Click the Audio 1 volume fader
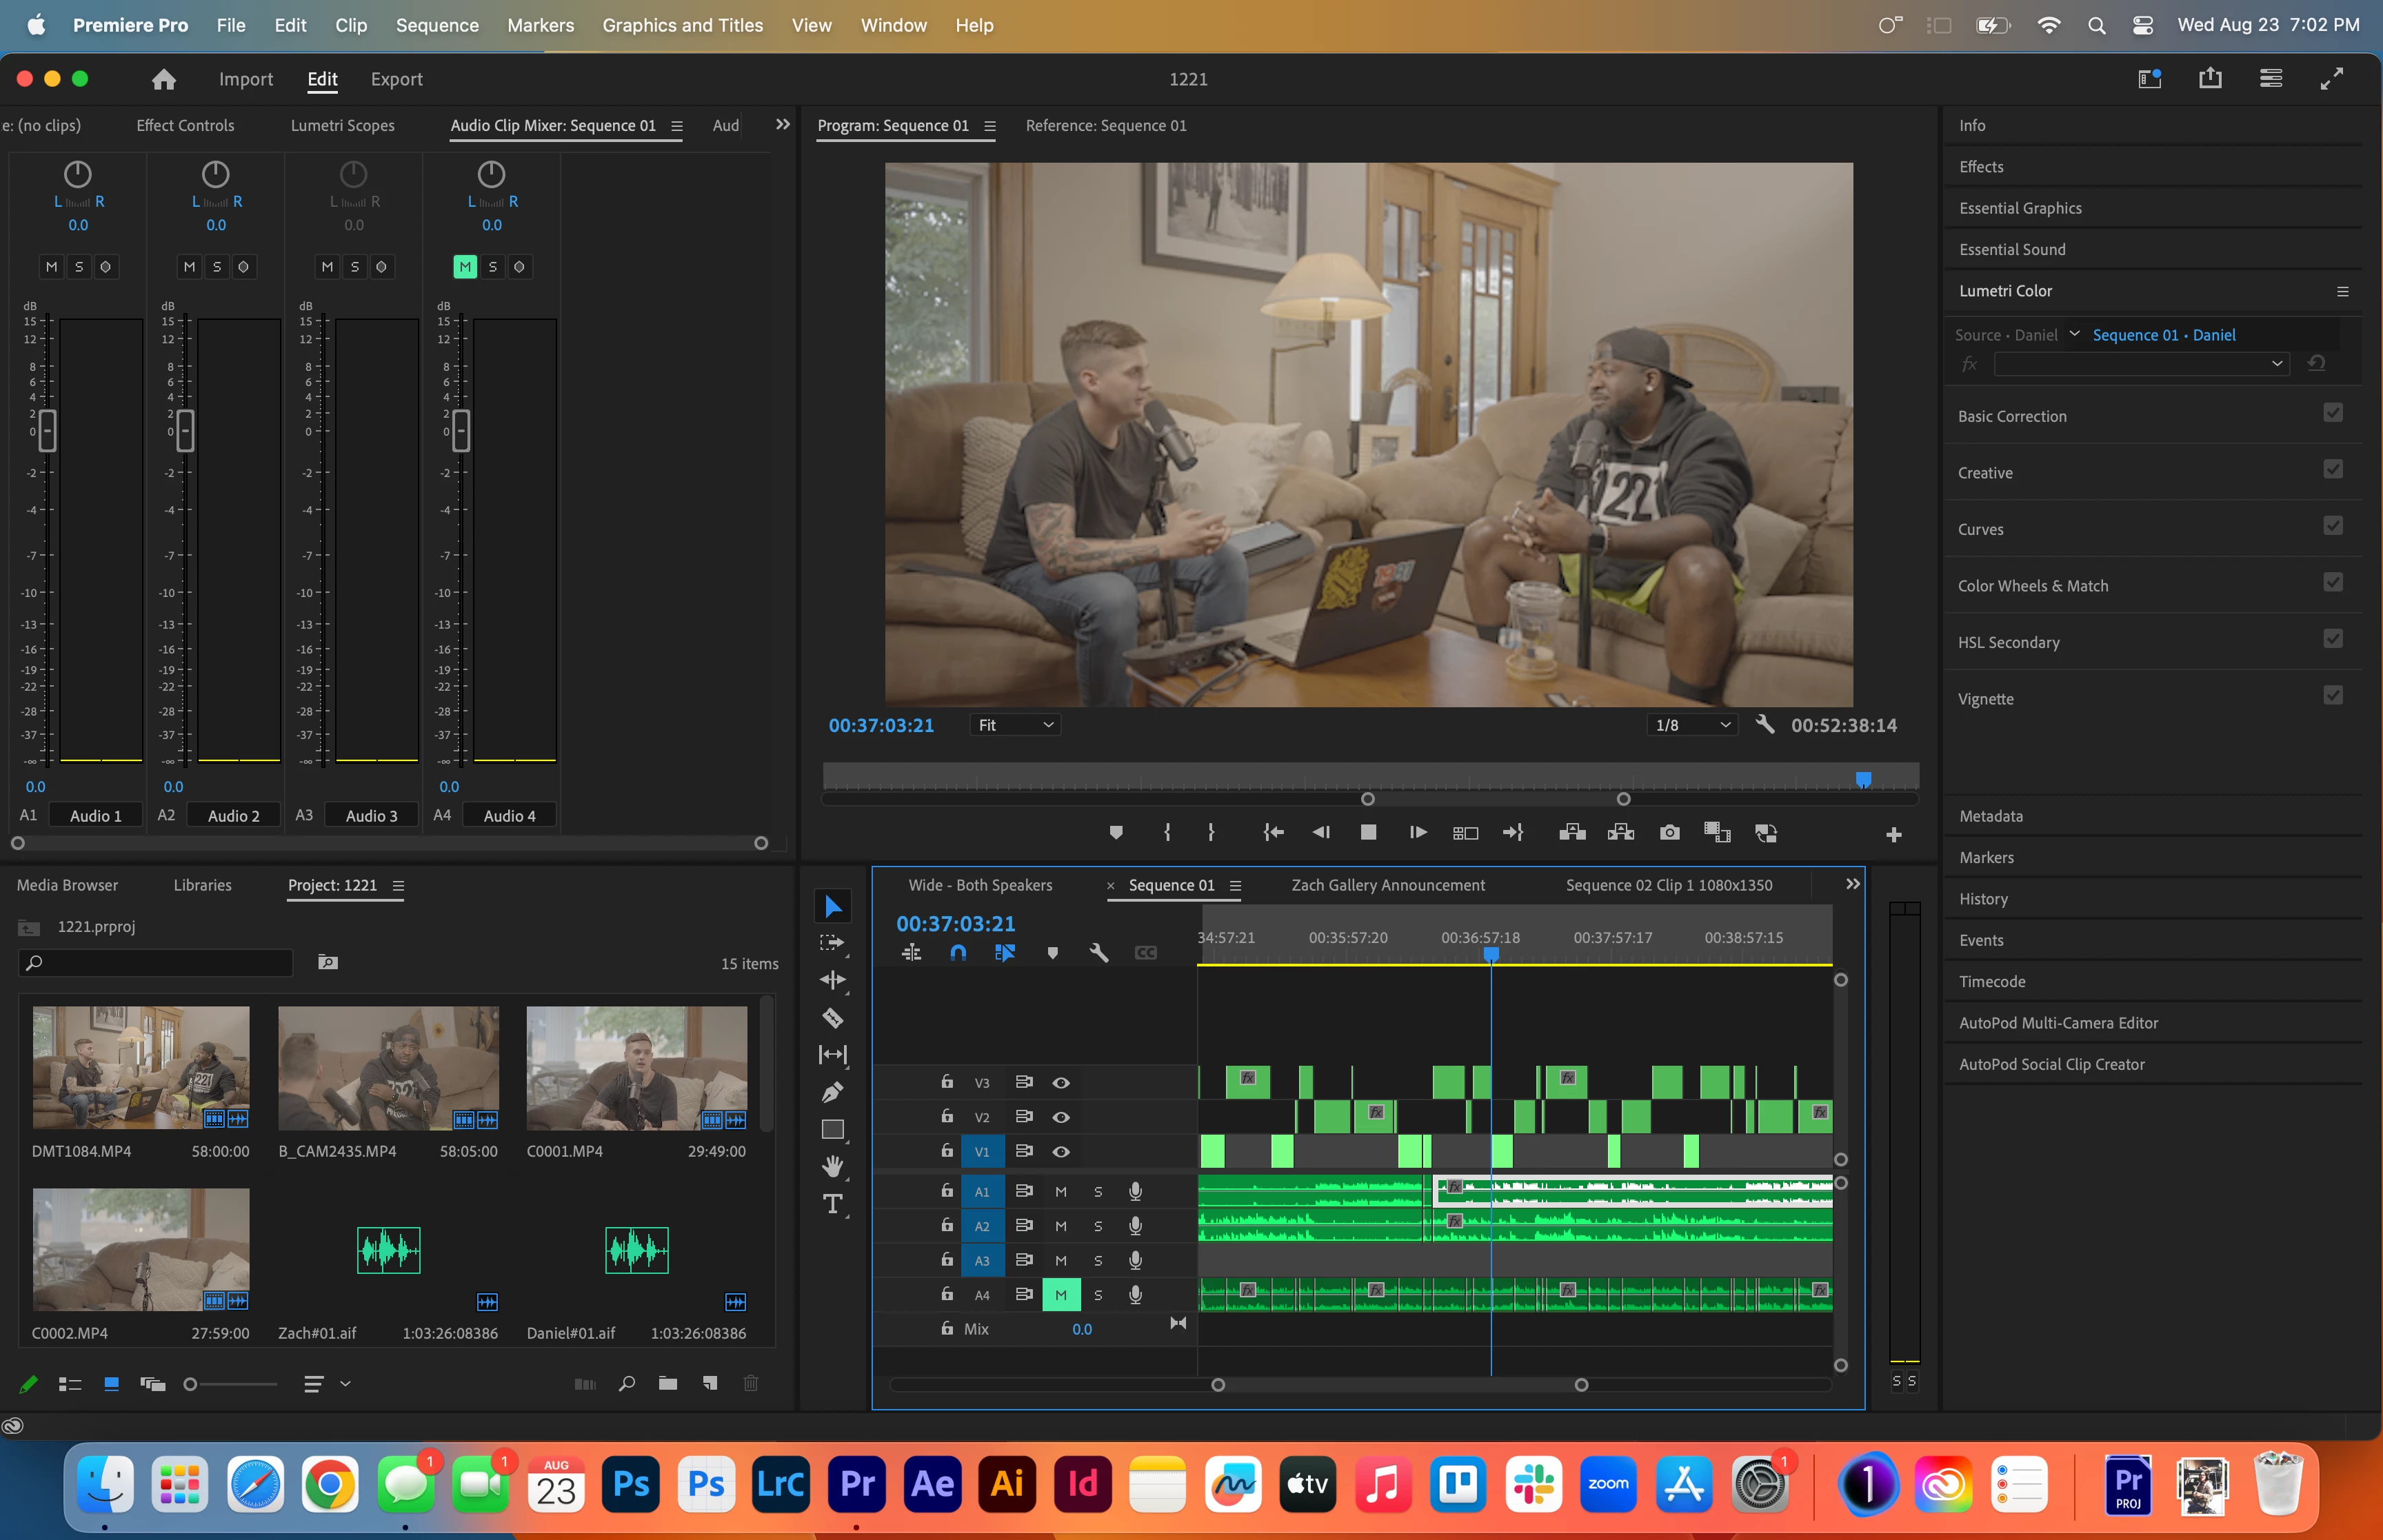 (x=47, y=430)
